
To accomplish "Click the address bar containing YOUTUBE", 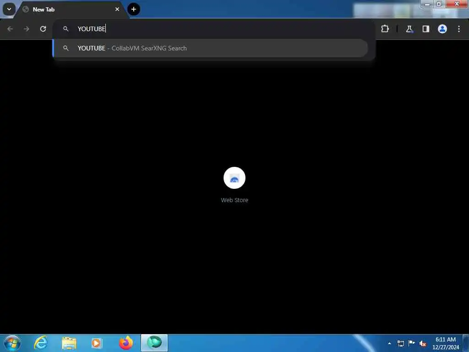I will click(214, 29).
